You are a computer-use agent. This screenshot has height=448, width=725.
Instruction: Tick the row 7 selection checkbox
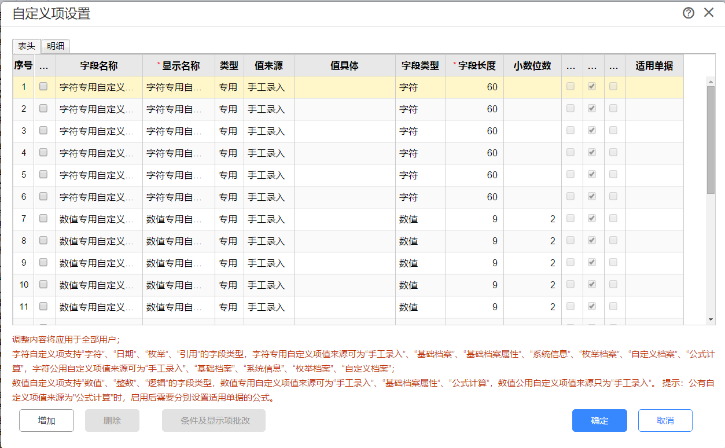(43, 219)
